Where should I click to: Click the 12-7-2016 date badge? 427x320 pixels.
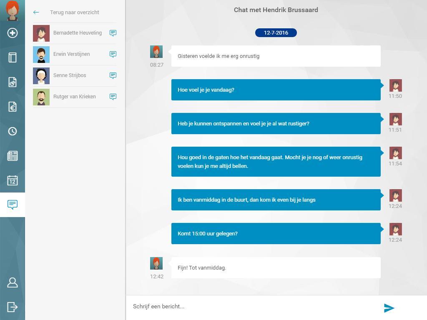pos(276,32)
